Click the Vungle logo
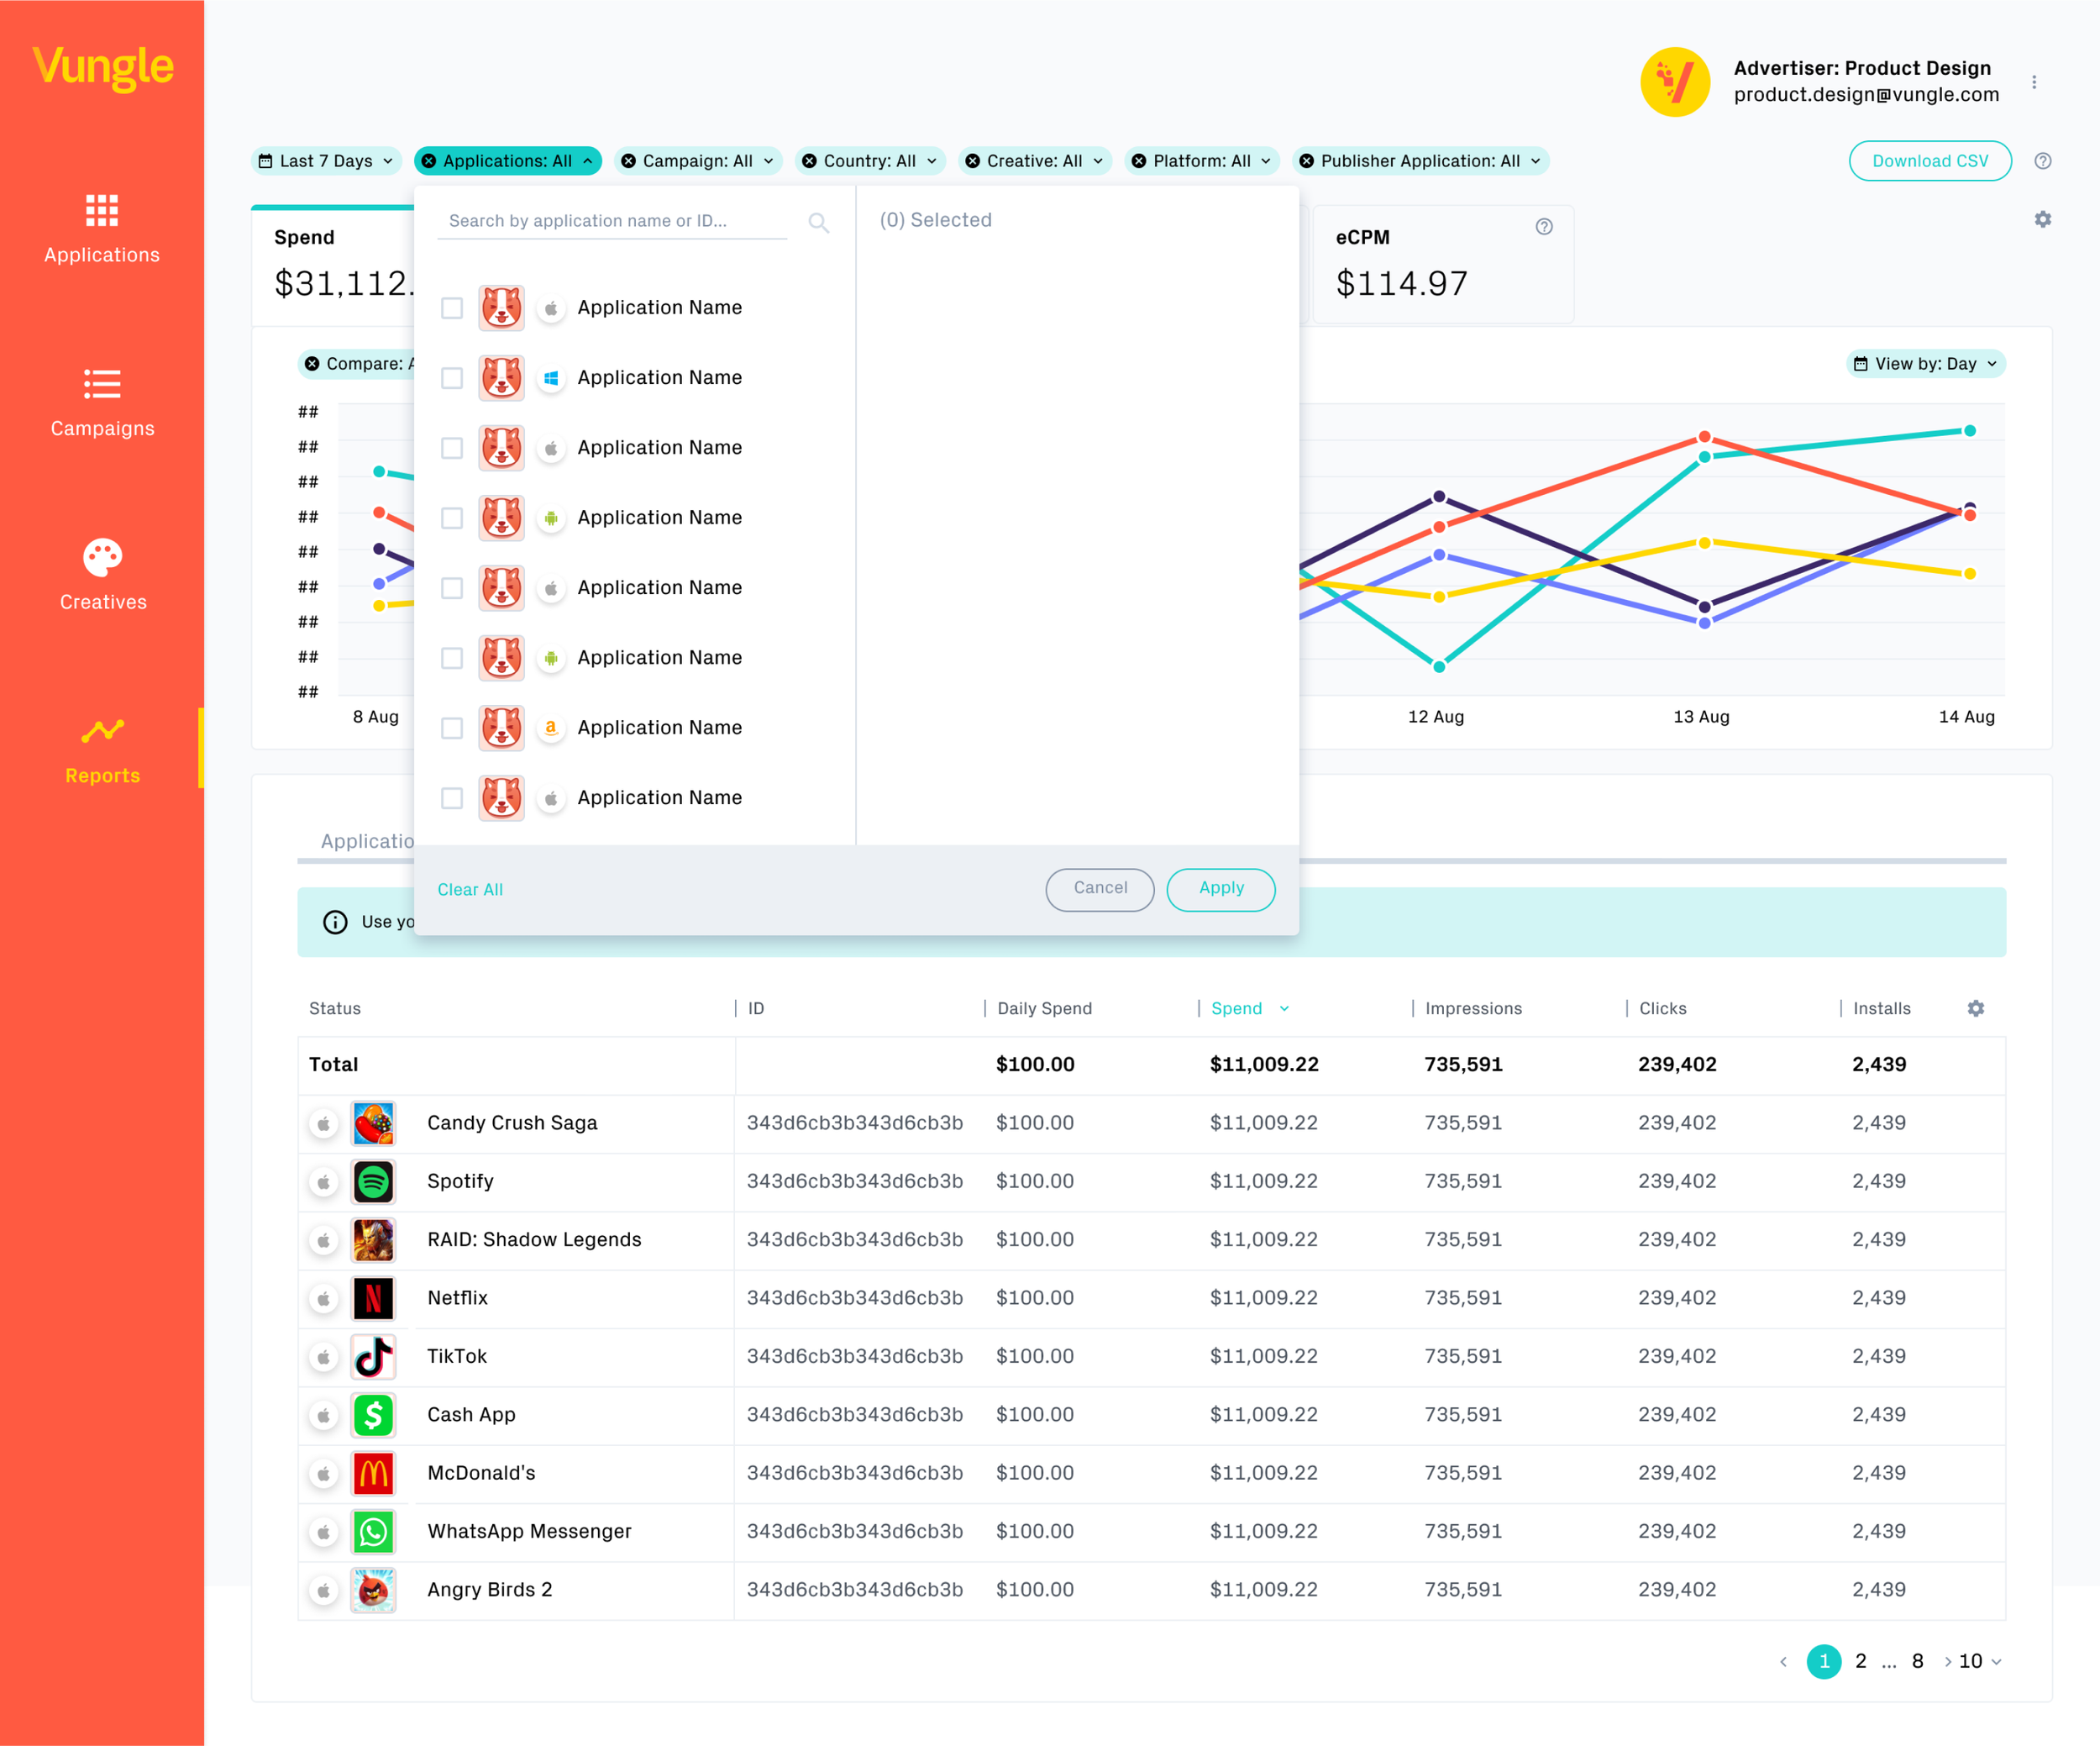 pos(103,67)
